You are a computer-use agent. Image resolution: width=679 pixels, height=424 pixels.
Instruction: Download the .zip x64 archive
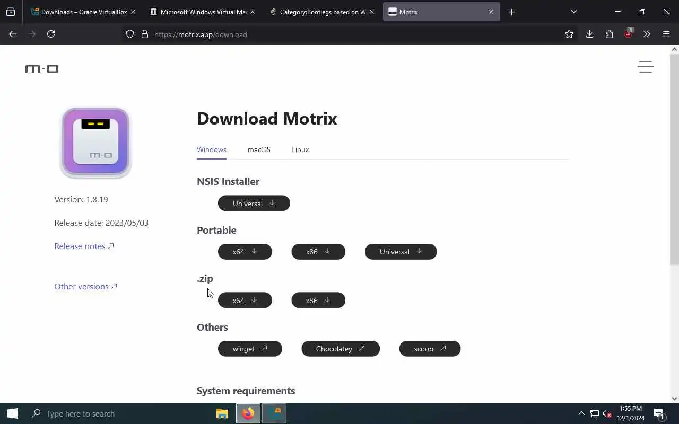pyautogui.click(x=245, y=301)
